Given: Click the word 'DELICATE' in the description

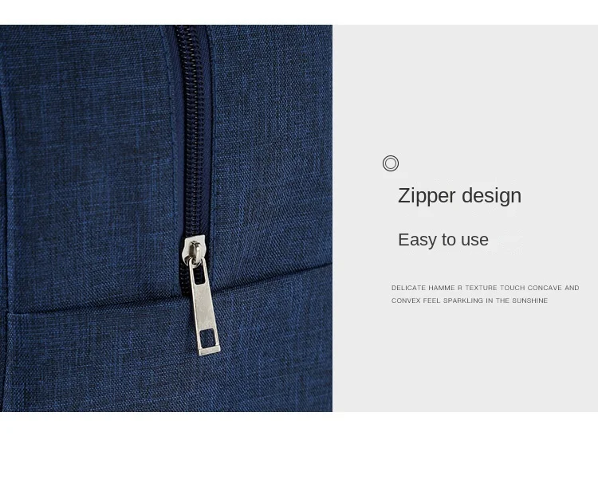Looking at the screenshot, I should click(x=408, y=288).
